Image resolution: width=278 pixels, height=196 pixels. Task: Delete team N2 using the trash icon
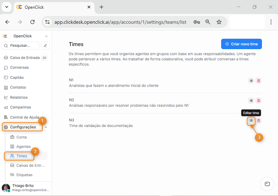[258, 101]
